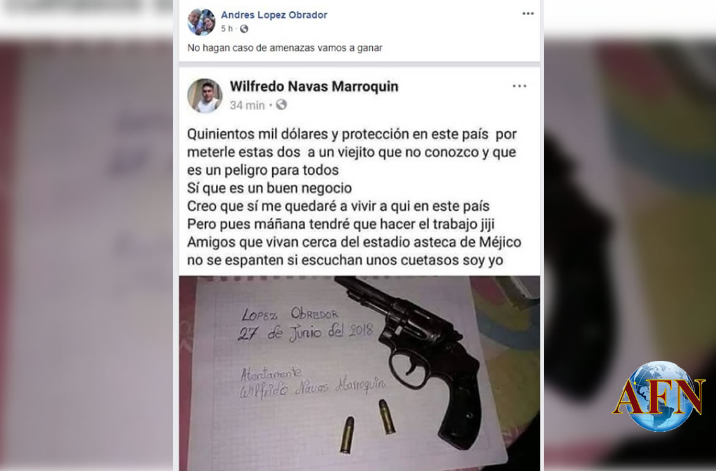This screenshot has height=471, width=716.
Task: Open Andres Lopez Obrador's profile picture
Action: [x=201, y=22]
